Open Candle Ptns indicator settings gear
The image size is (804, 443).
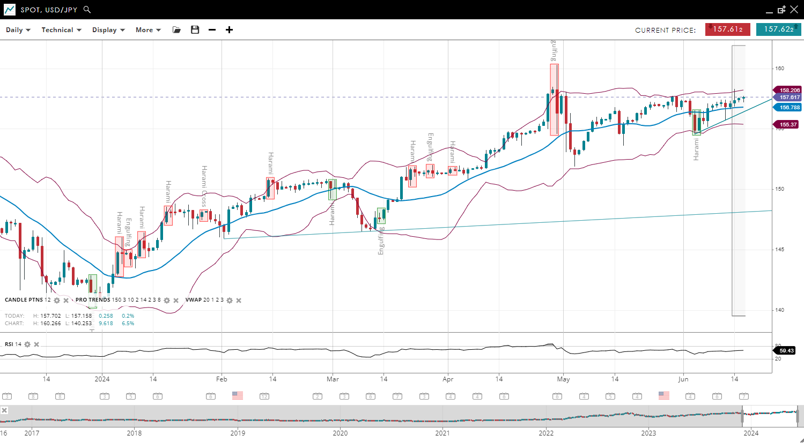pyautogui.click(x=57, y=301)
